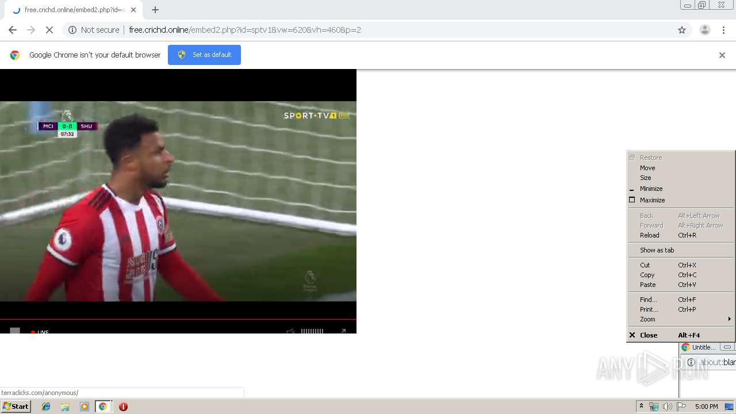The height and width of the screenshot is (414, 736).
Task: Choose Show as tab menu entry
Action: (x=680, y=250)
